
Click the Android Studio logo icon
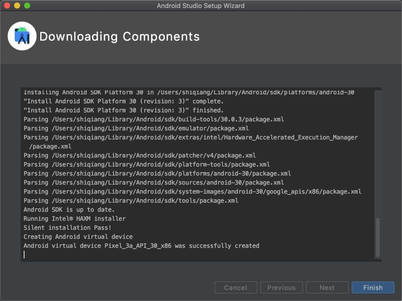[x=22, y=36]
